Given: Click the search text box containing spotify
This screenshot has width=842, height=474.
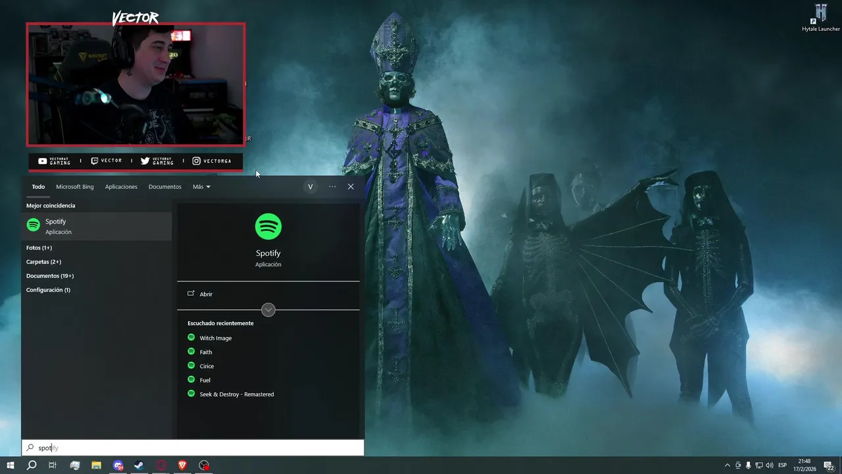Looking at the screenshot, I should tap(193, 448).
